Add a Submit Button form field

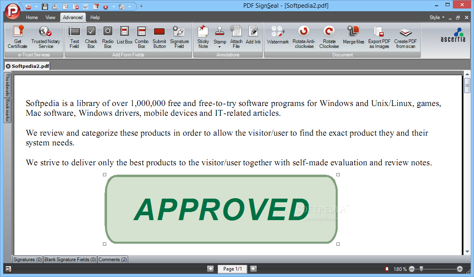[x=159, y=37]
